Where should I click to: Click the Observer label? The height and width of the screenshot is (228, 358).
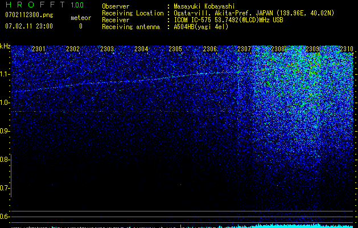point(116,6)
